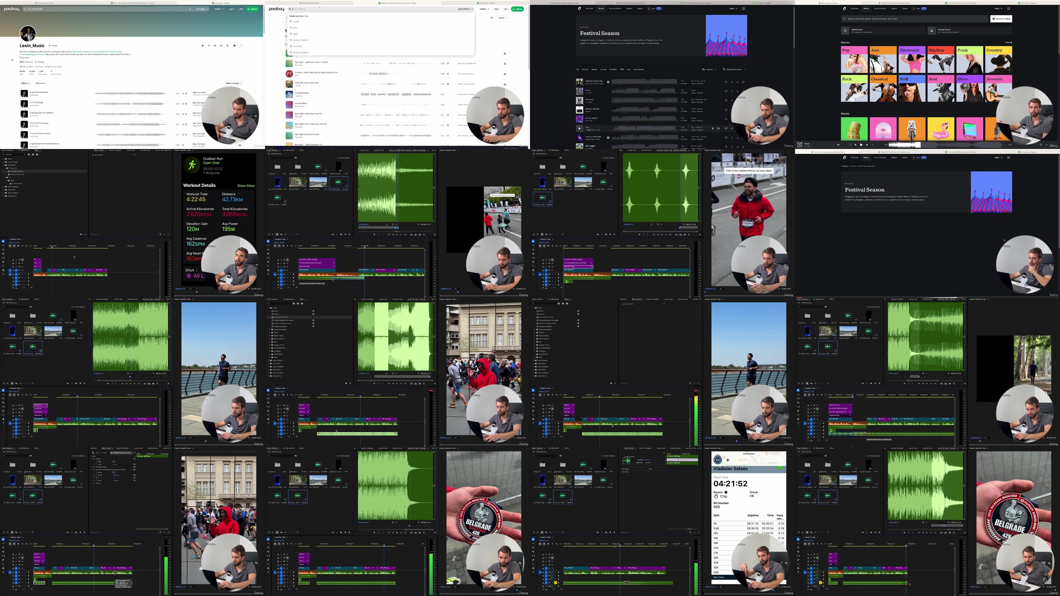The height and width of the screenshot is (596, 1060).
Task: Switch to the Milestones tab on Lexin_Music
Action: click(x=40, y=83)
